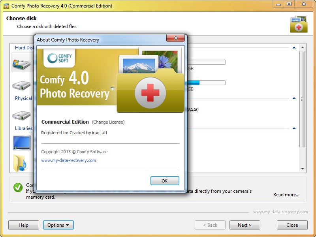Click scrollbar up arrow in disk list

(303, 47)
